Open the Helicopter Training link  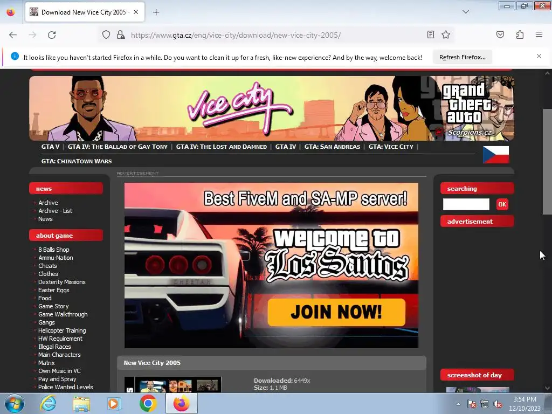coord(62,330)
